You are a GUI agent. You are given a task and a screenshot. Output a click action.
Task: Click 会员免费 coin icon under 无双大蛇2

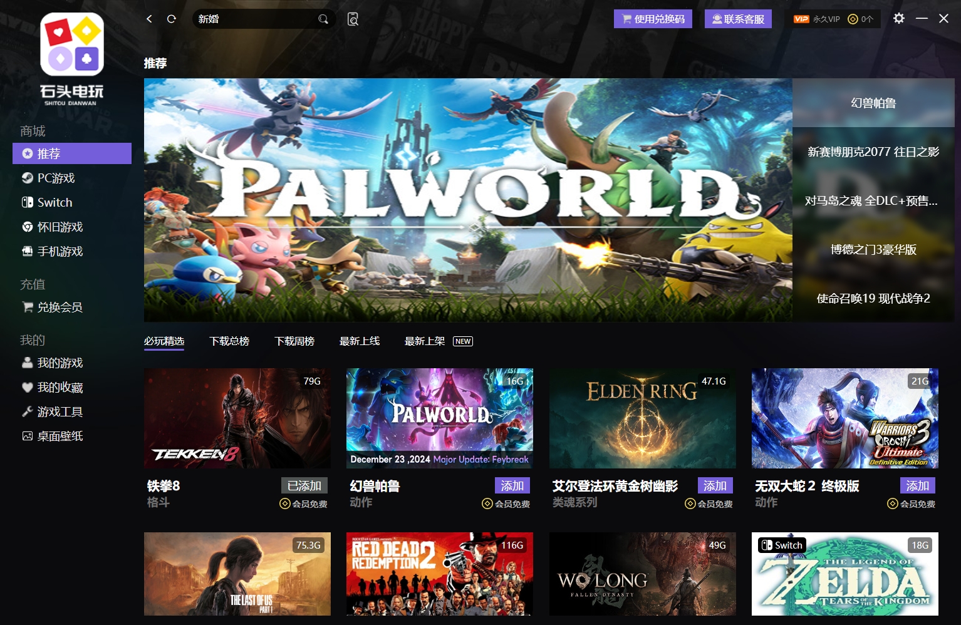[x=893, y=504]
